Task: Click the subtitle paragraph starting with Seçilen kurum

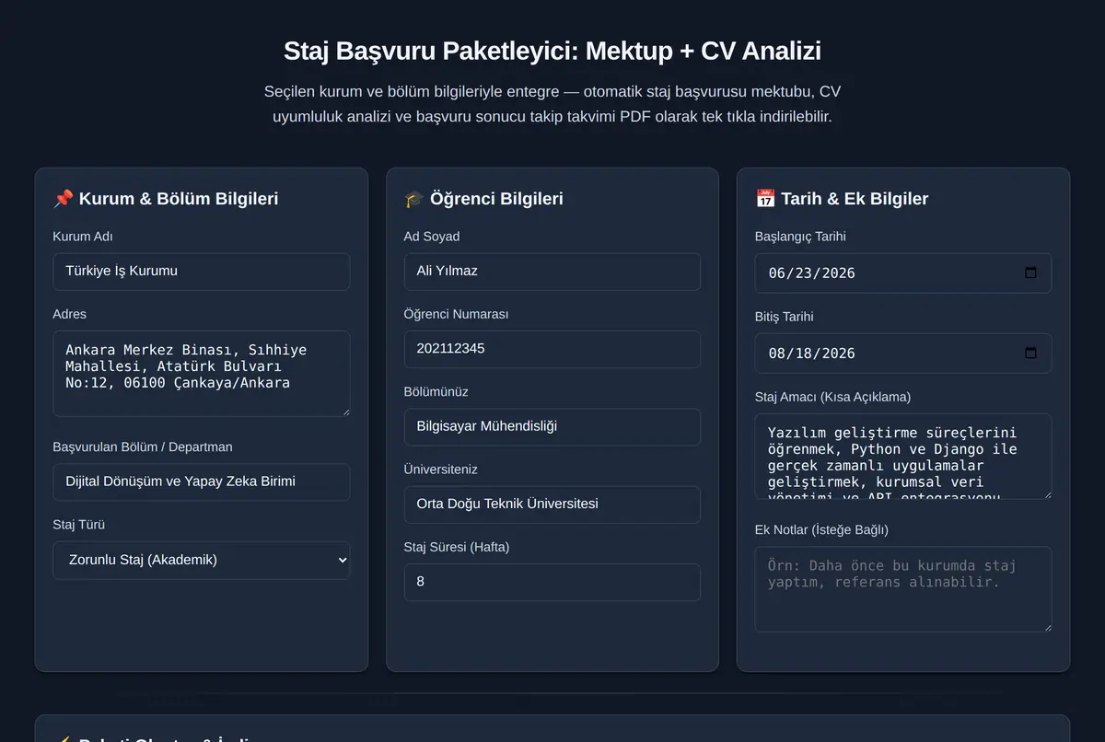Action: [x=552, y=105]
